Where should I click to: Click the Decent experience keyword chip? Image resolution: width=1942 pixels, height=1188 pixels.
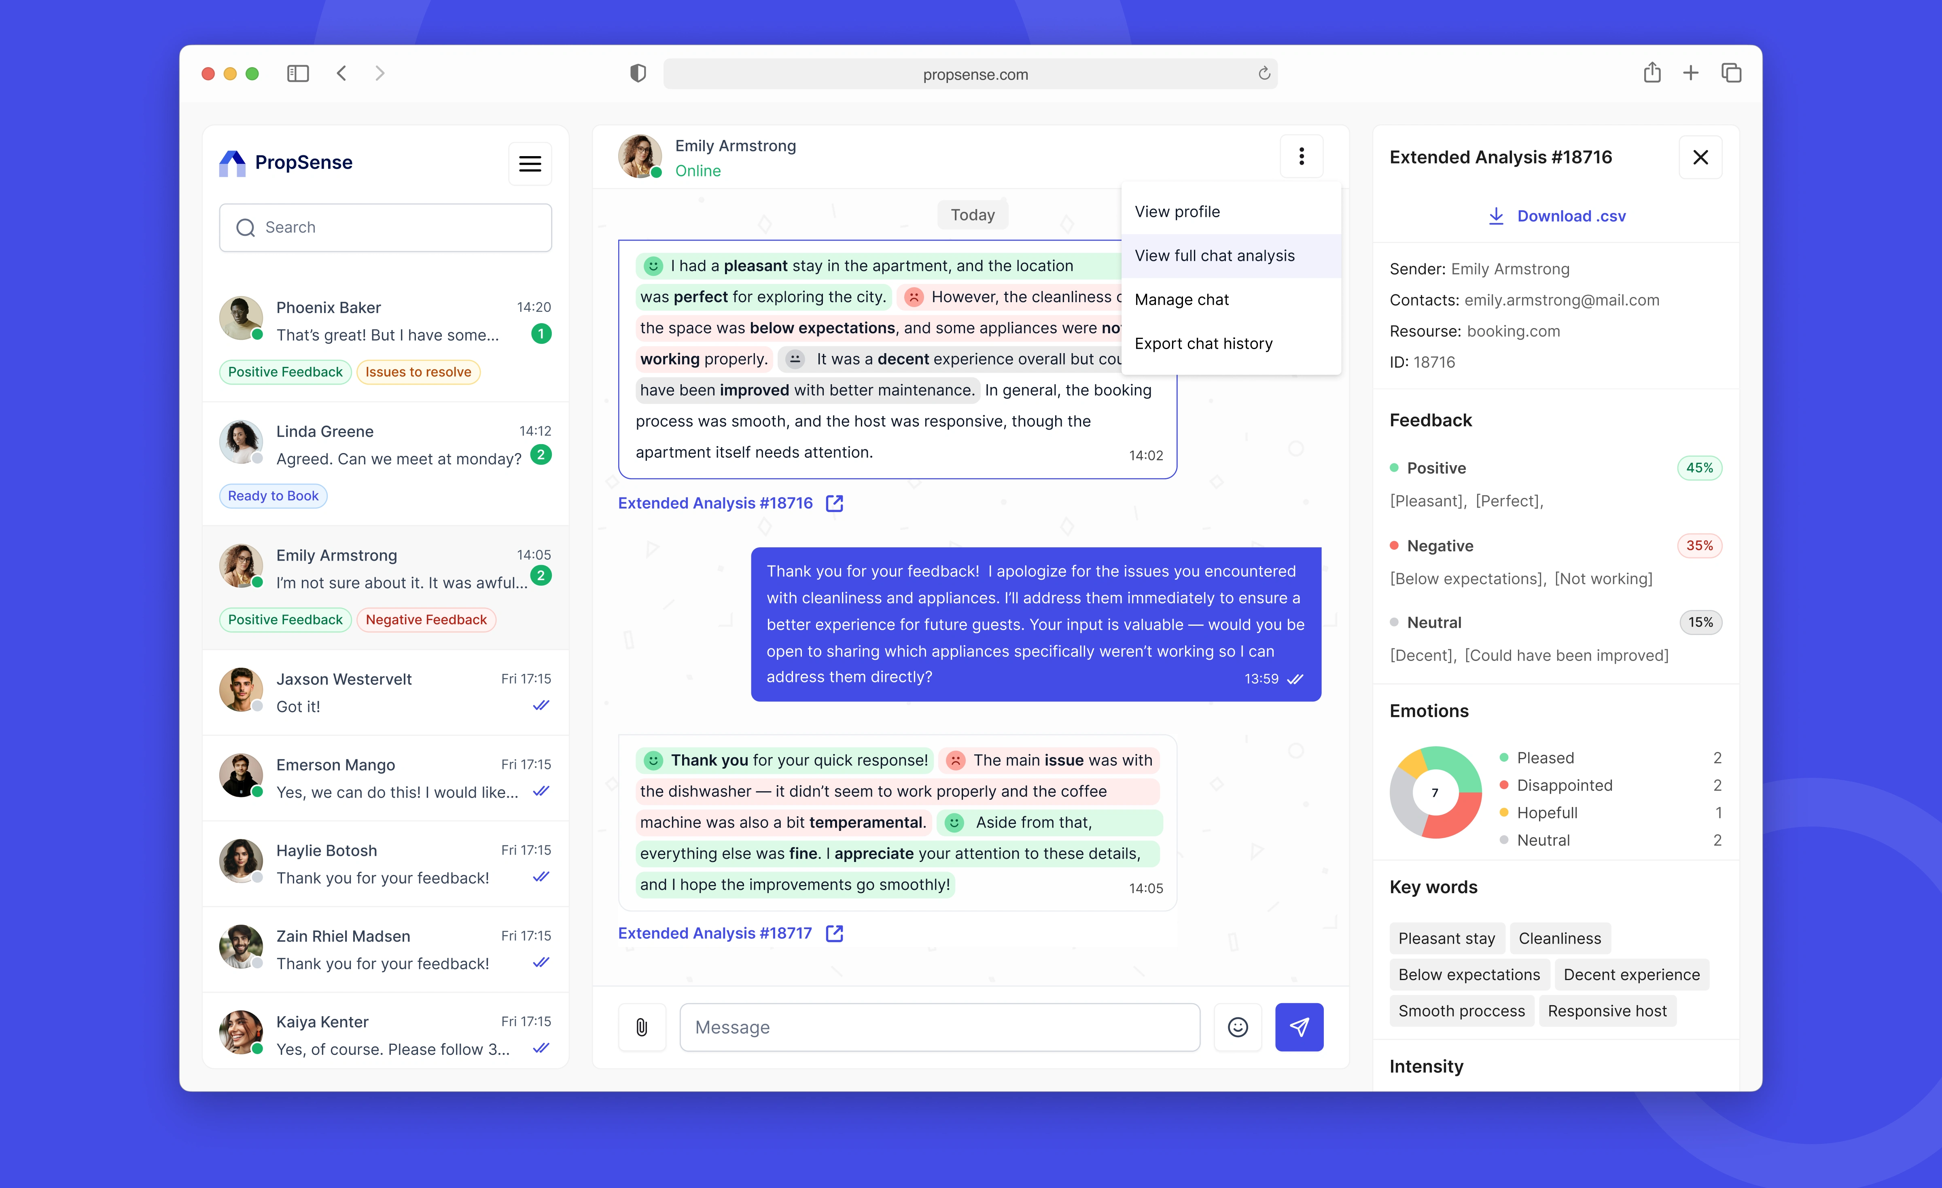click(1631, 974)
